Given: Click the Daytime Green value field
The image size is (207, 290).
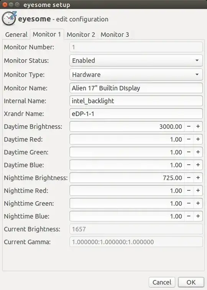Looking at the screenshot, I should coord(127,152).
